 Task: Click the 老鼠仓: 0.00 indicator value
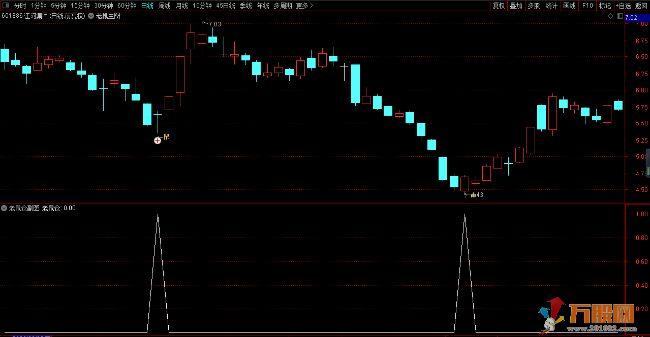pos(58,208)
